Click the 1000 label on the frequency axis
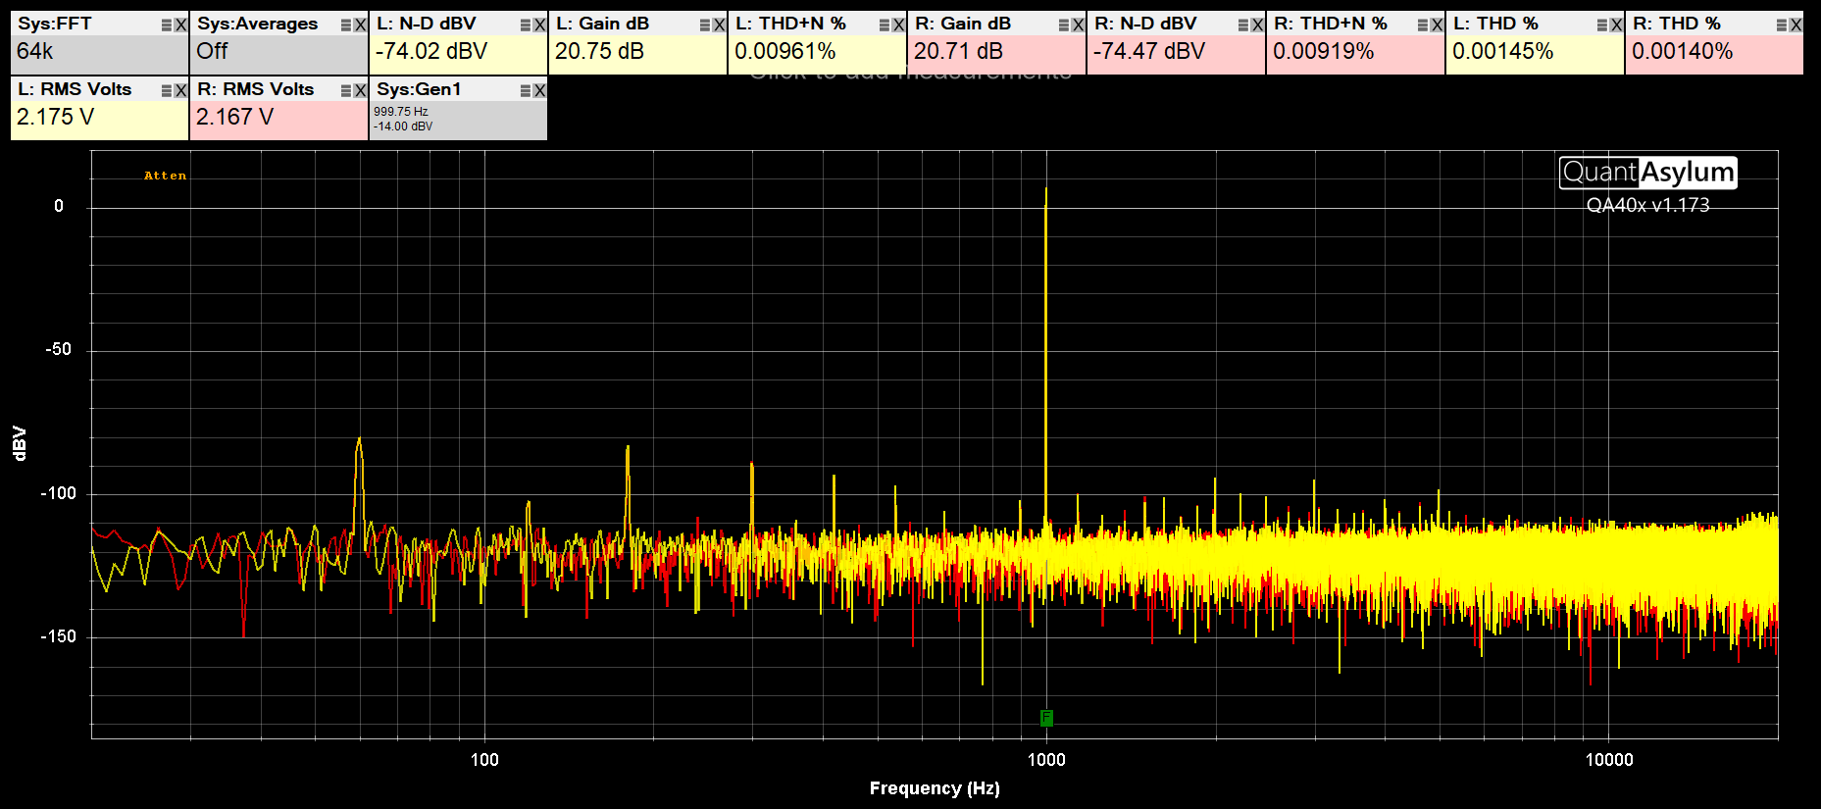The width and height of the screenshot is (1821, 809). pos(1046,760)
